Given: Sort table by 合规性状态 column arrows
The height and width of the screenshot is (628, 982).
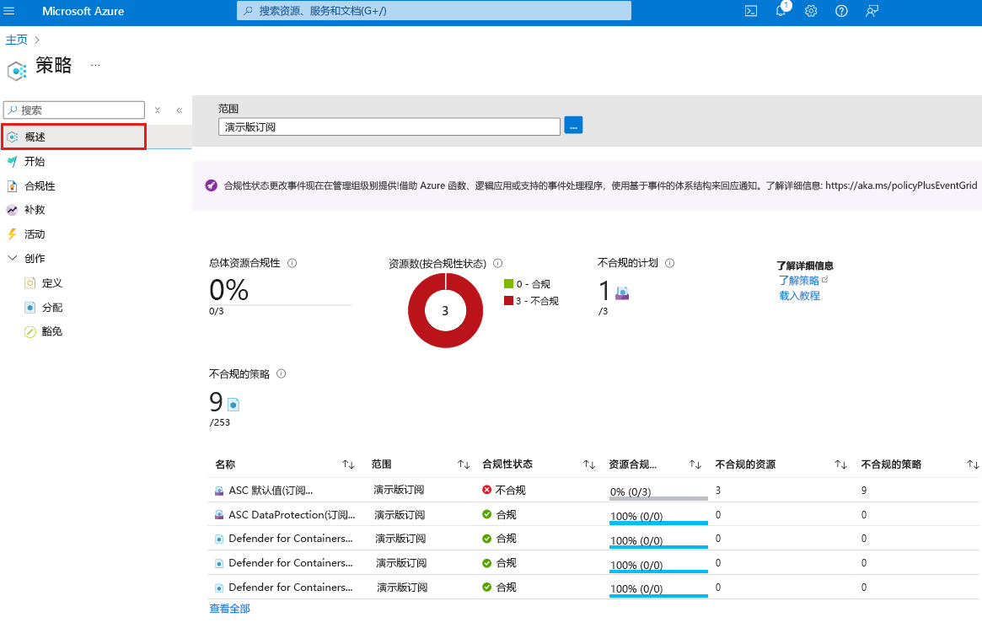Looking at the screenshot, I should (x=589, y=464).
